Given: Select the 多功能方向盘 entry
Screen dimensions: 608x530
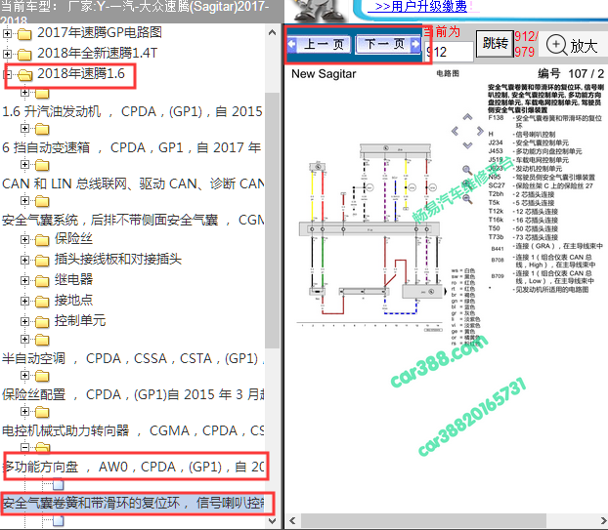Looking at the screenshot, I should (x=133, y=467).
